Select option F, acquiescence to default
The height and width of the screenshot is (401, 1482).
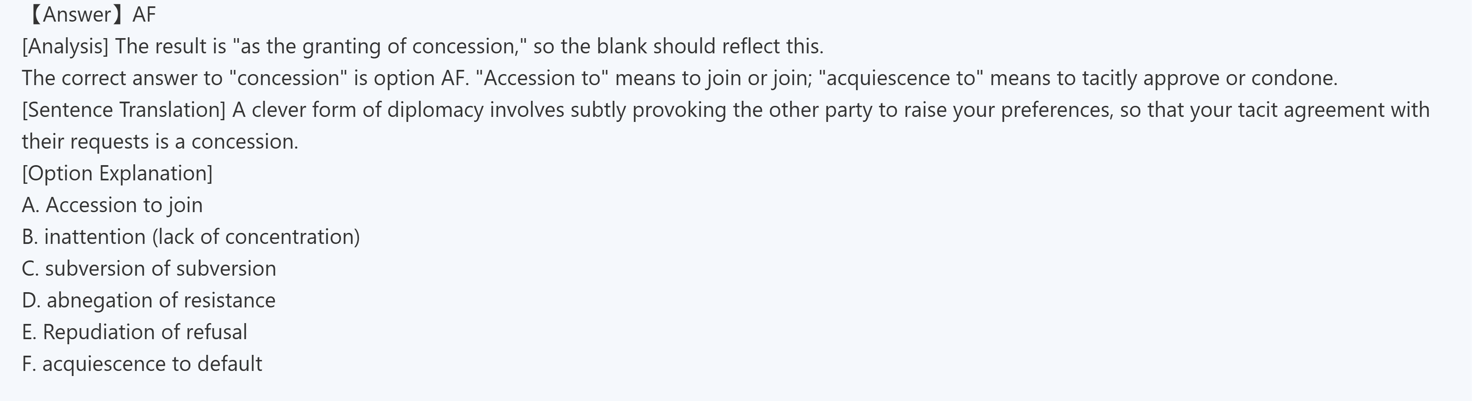141,364
